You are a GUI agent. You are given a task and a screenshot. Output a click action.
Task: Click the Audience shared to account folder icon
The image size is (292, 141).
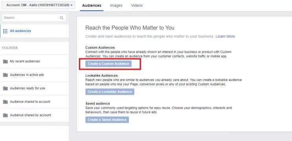[x=6, y=102]
